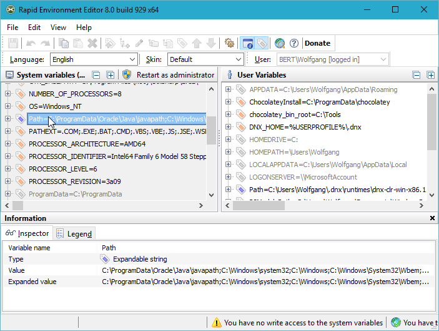Click System variables scroll right arrow
The height and width of the screenshot is (331, 439).
(200, 205)
